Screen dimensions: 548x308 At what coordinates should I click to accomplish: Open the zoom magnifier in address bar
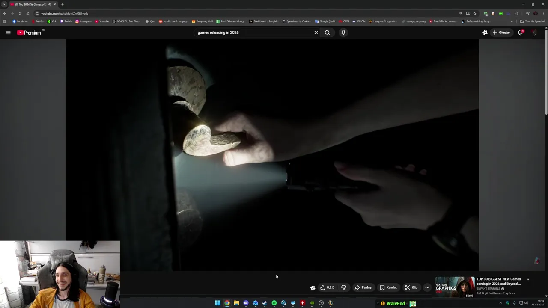click(x=461, y=13)
